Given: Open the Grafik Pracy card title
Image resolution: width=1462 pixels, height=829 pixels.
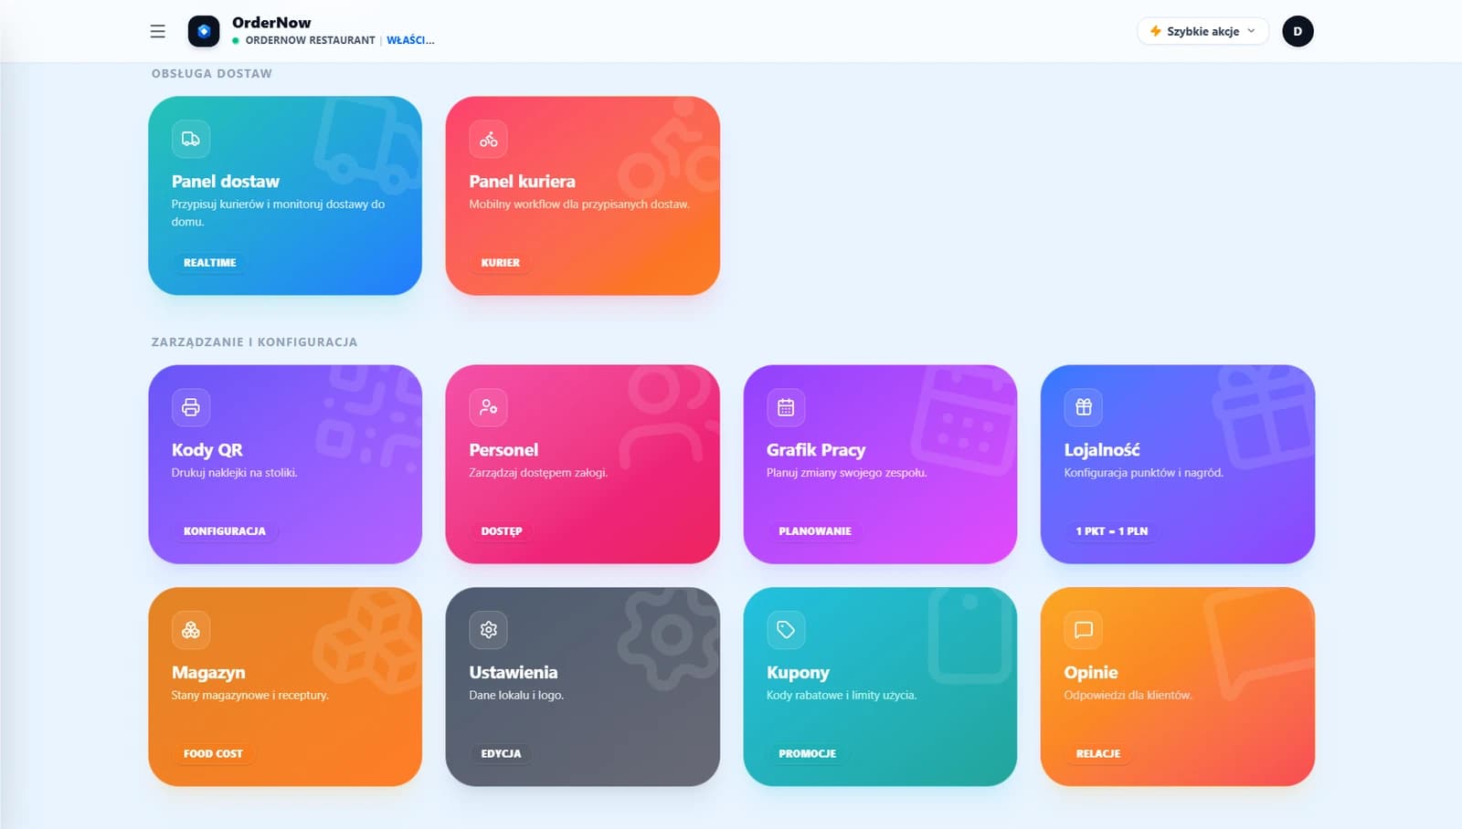Looking at the screenshot, I should 816,450.
